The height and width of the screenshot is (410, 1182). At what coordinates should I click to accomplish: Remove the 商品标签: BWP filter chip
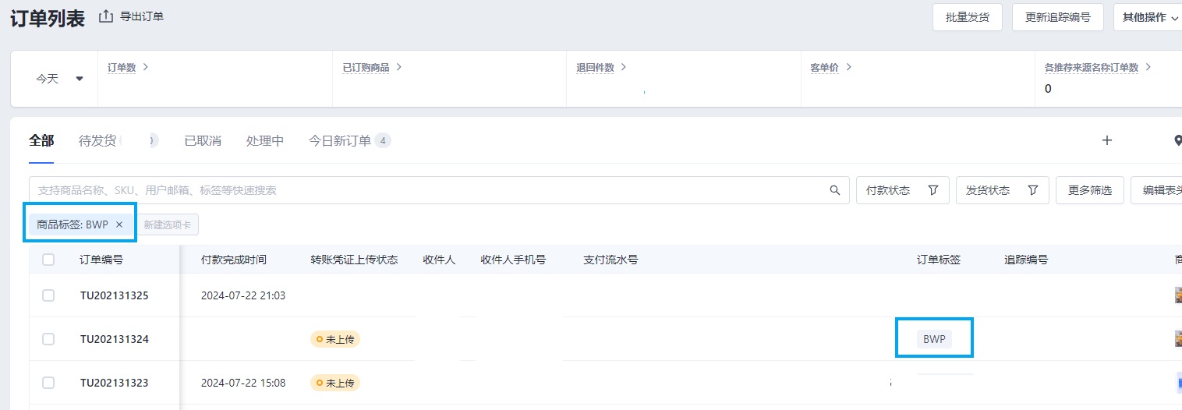point(119,224)
